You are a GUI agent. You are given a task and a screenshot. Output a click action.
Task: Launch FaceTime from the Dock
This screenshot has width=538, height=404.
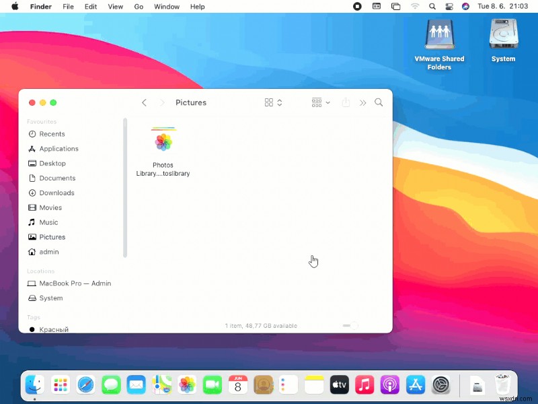[213, 384]
